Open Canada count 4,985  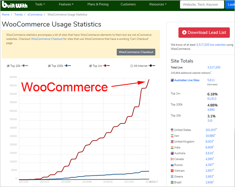[x=209, y=159]
